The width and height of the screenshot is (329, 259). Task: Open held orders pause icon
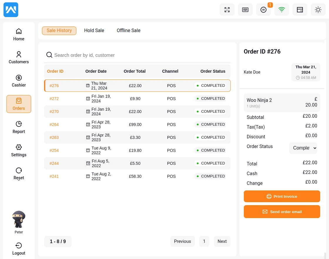263,10
